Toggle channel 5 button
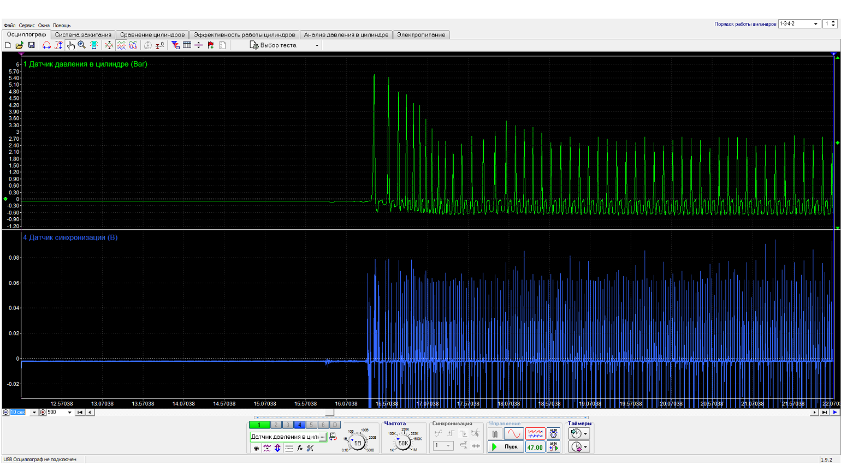Image resolution: width=847 pixels, height=465 pixels. [x=311, y=425]
